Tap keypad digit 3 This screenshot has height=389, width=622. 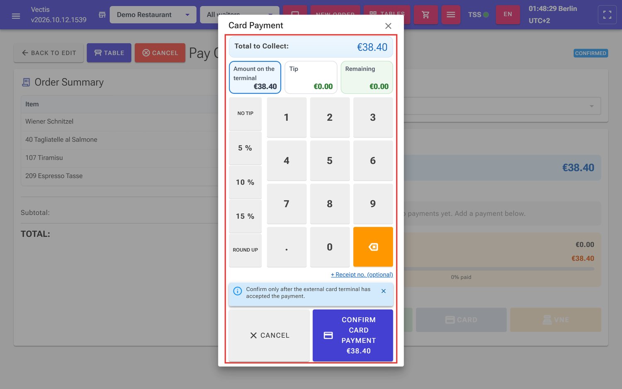[373, 117]
